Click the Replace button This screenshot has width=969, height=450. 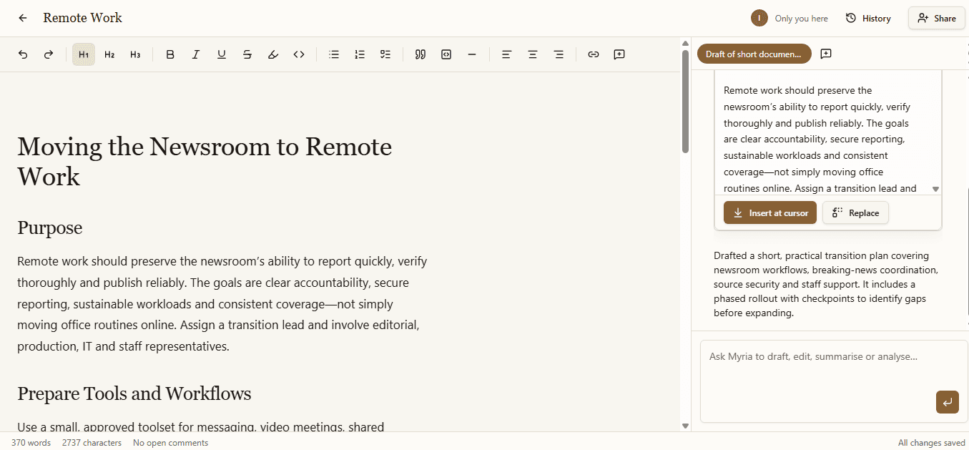click(855, 212)
